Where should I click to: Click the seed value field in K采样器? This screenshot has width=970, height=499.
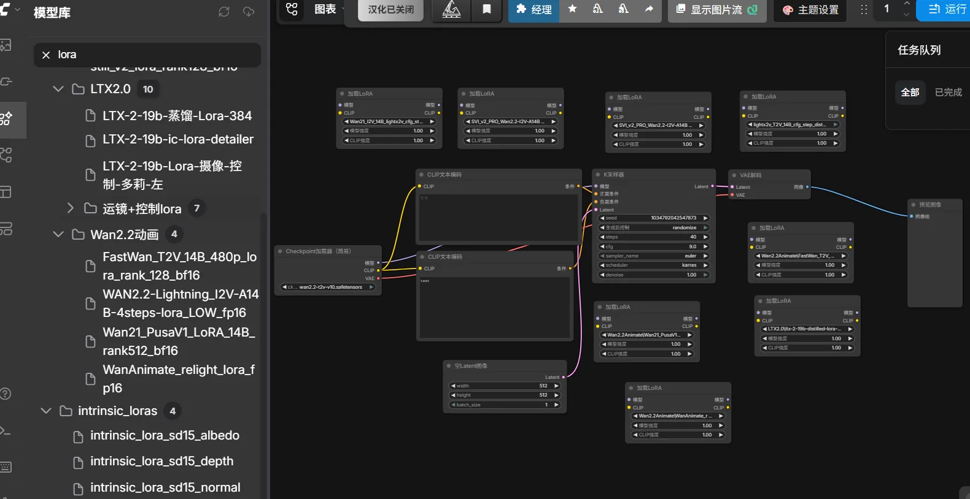[654, 218]
